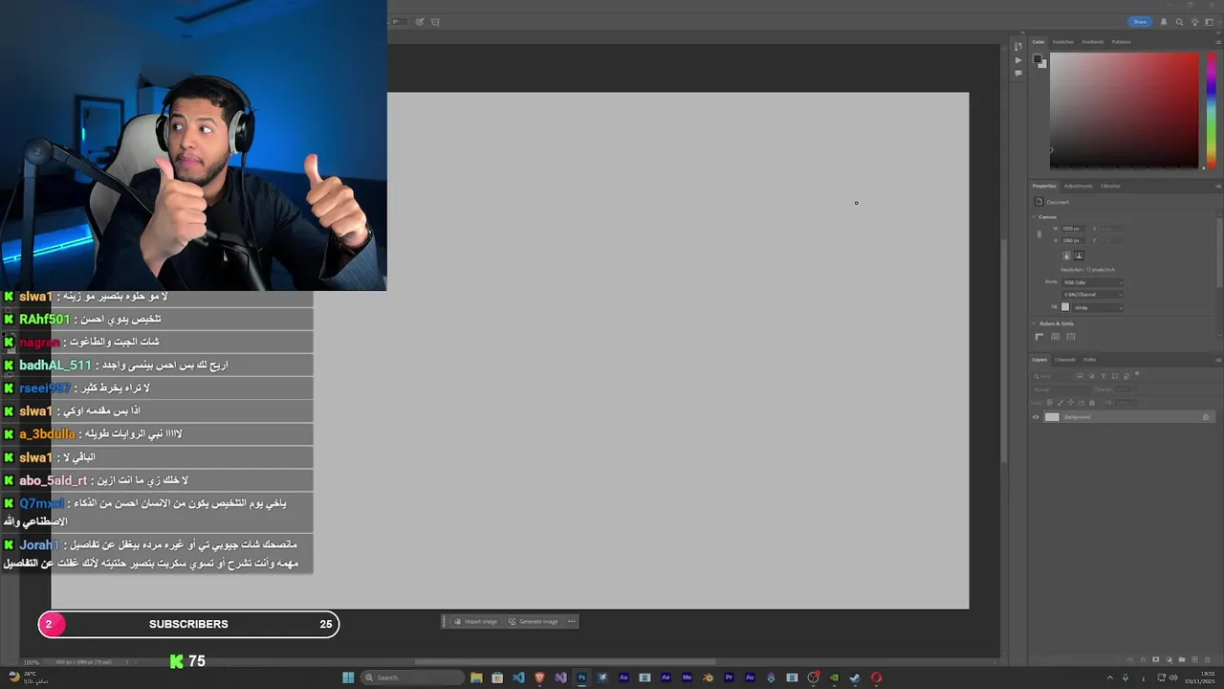Filter layers by smart object icon

(x=1126, y=376)
